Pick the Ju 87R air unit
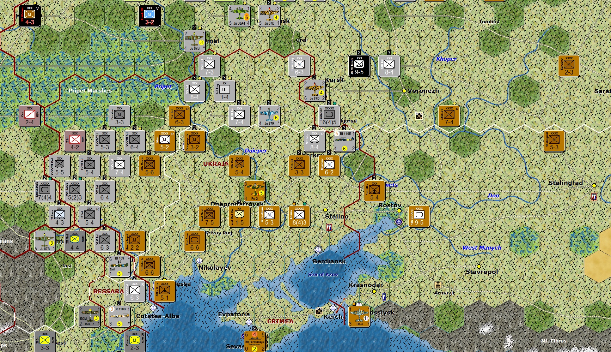 click(269, 115)
